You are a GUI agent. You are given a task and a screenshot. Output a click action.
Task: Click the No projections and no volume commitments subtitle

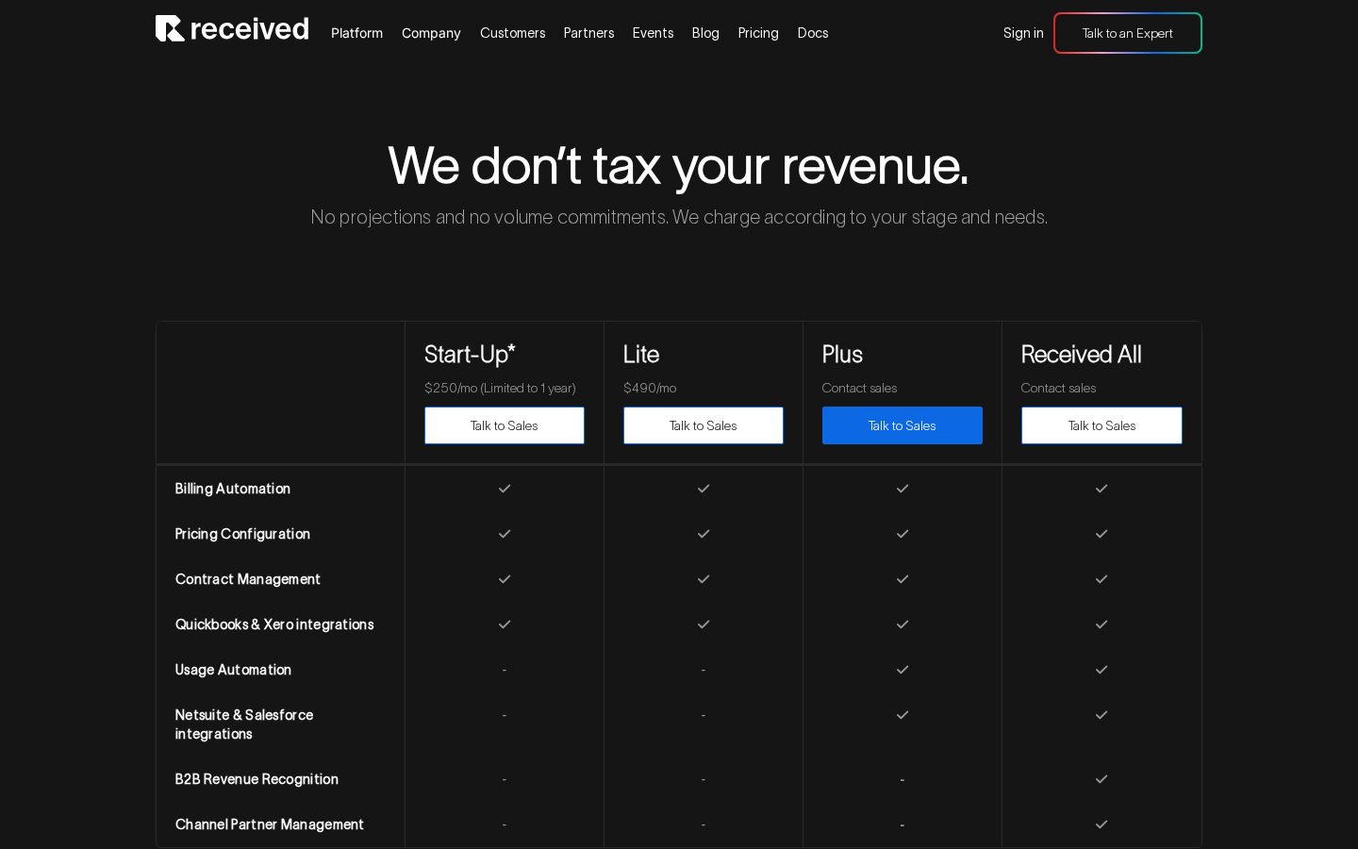[x=679, y=217]
